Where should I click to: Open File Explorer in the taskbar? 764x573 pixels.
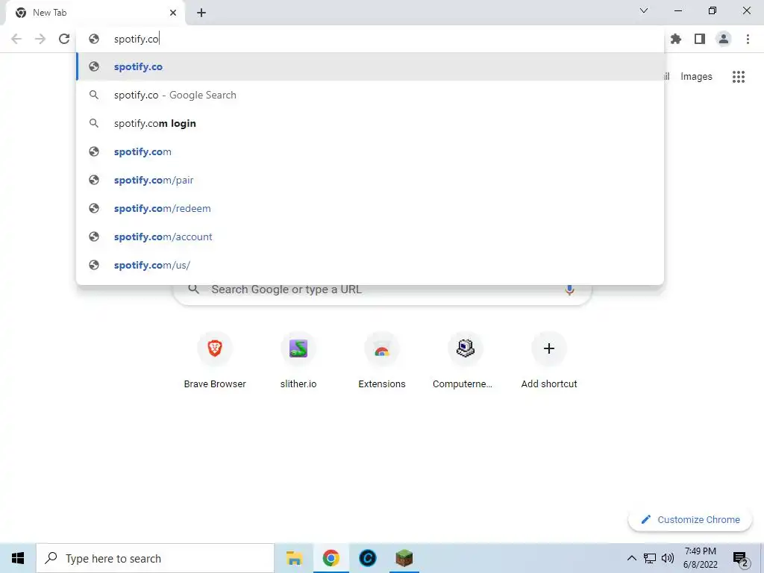[294, 558]
